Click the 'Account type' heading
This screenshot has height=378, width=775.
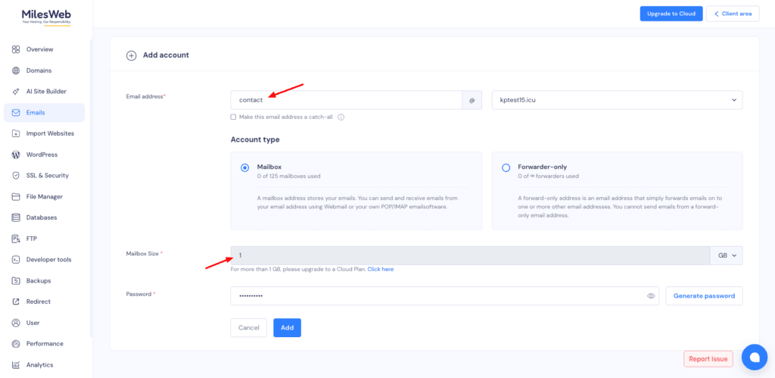255,139
